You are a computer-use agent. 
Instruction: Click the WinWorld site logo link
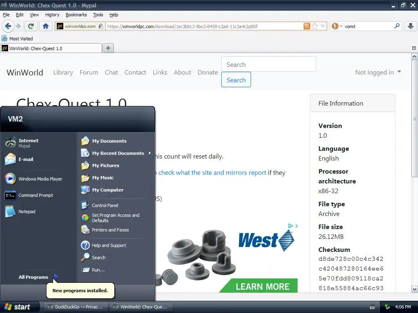pyautogui.click(x=25, y=73)
